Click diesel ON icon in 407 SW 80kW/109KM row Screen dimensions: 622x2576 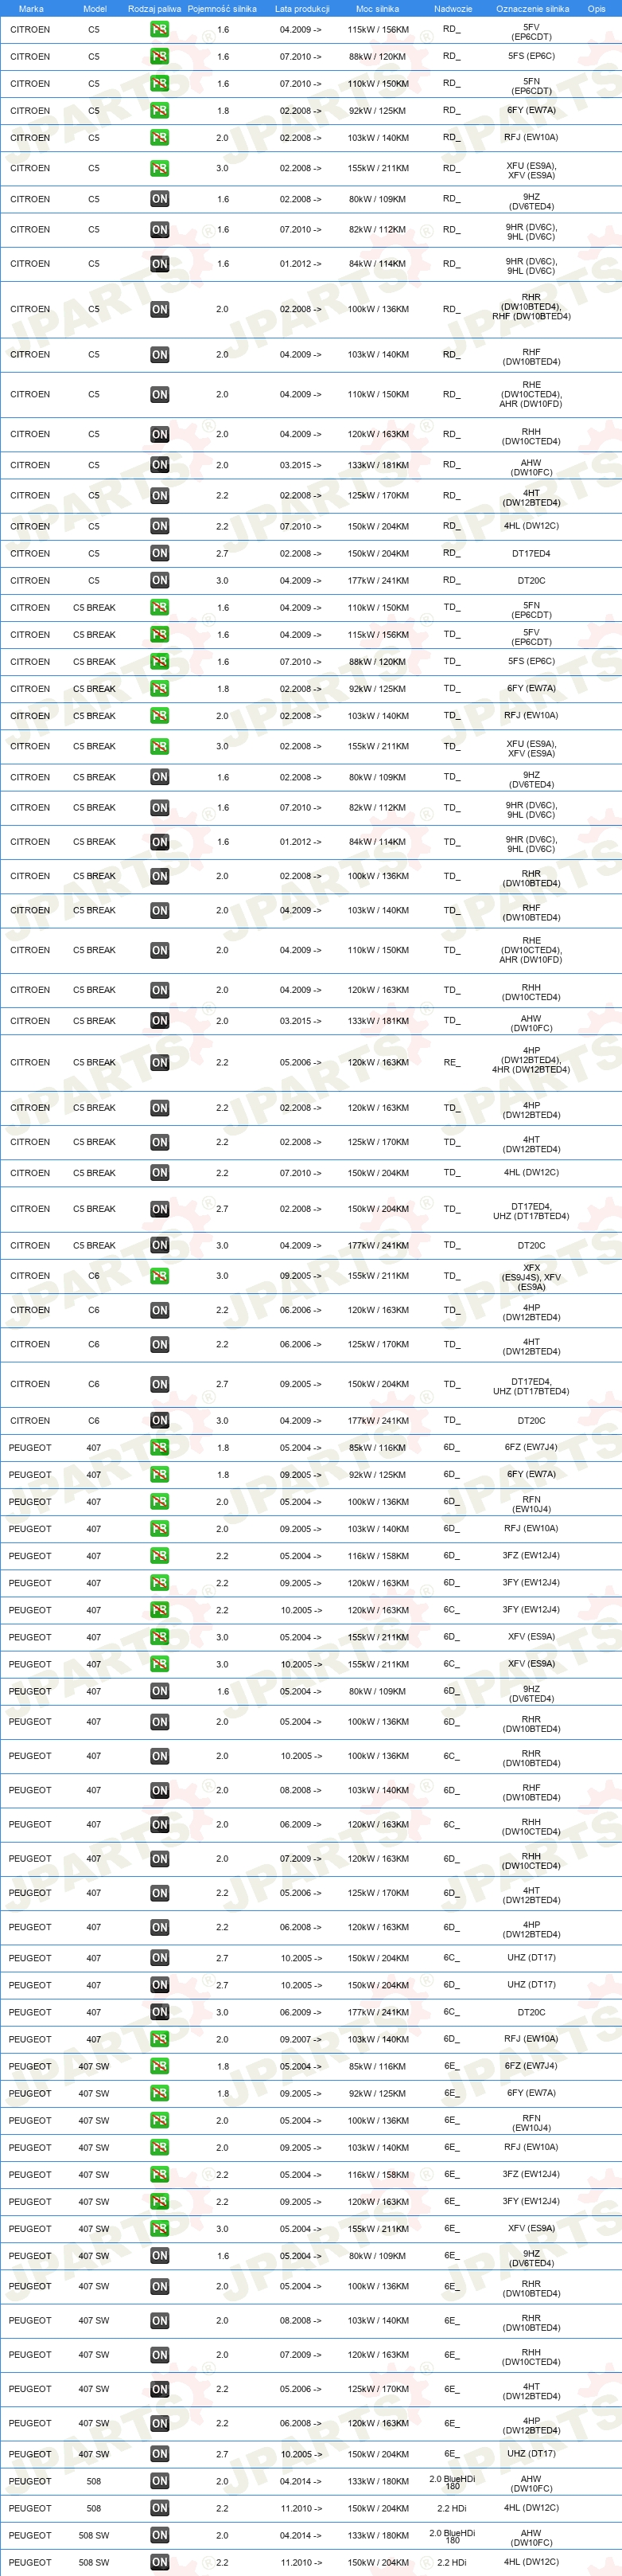click(159, 2256)
